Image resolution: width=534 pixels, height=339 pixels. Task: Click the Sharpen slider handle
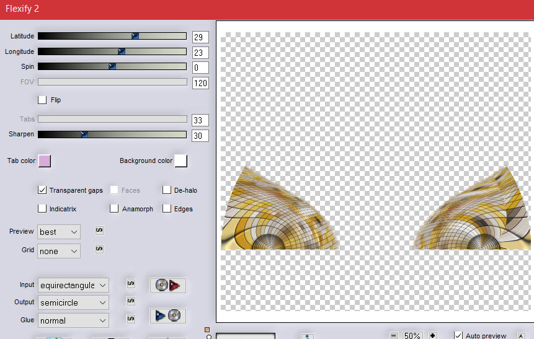coord(84,134)
